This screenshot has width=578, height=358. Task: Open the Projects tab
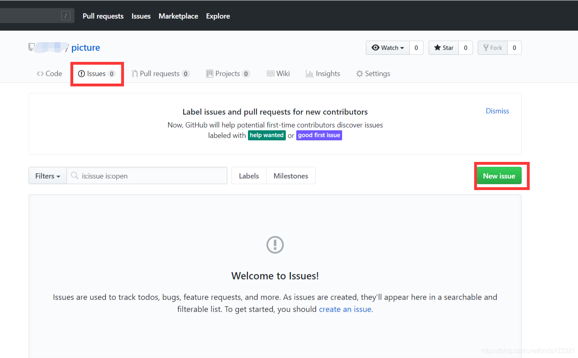228,74
